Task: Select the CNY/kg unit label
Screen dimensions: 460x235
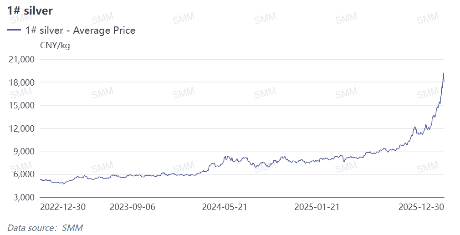Action: tap(55, 45)
